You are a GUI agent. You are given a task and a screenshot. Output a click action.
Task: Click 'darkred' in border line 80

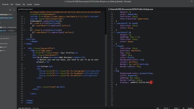point(143,64)
